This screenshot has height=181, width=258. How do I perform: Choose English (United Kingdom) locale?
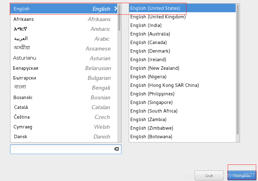182,17
